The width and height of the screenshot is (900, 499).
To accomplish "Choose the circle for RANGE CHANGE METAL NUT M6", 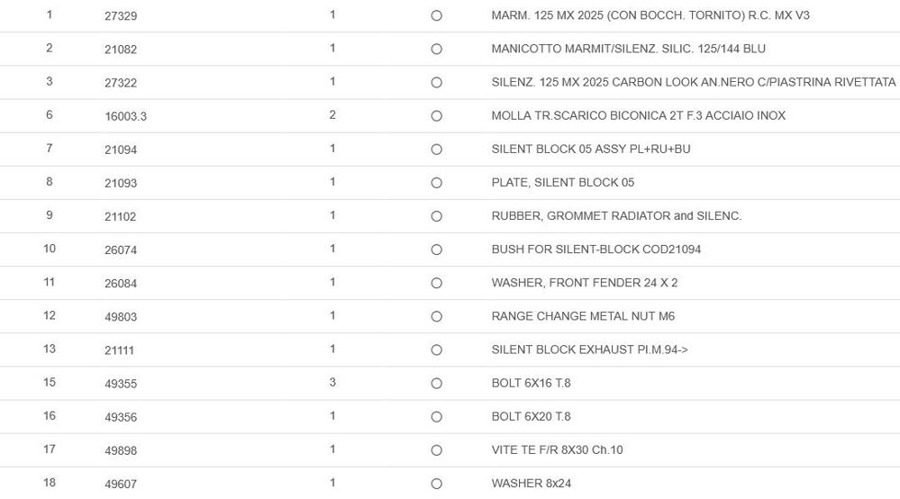I will tap(436, 316).
